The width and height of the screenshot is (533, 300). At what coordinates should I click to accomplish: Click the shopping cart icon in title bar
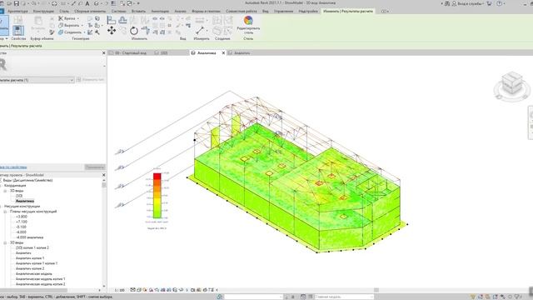coord(489,3)
